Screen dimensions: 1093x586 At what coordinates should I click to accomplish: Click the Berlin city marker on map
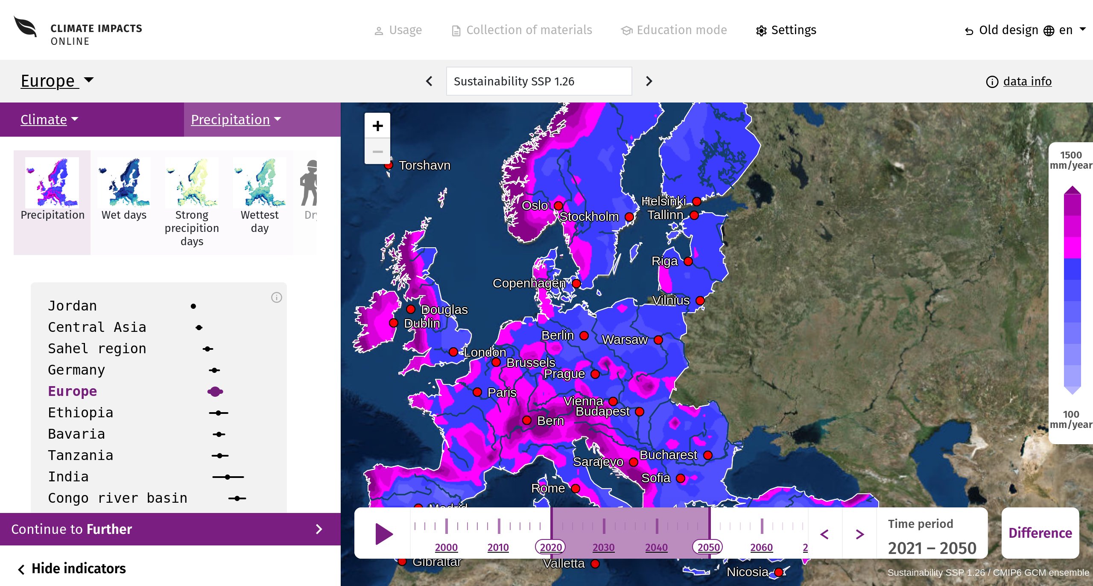click(x=584, y=336)
